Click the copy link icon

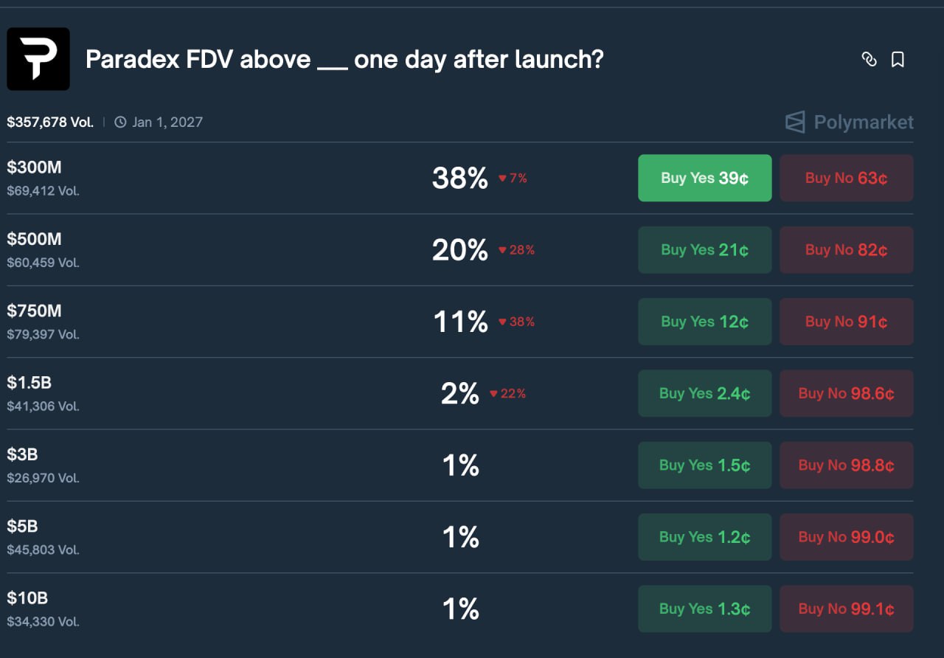(870, 60)
